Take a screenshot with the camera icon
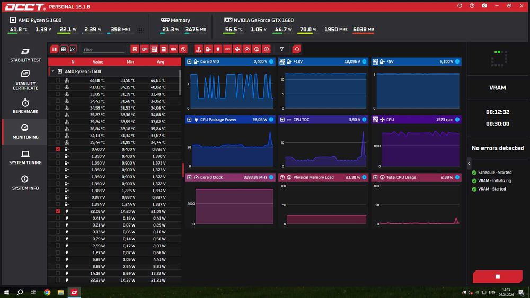Image resolution: width=530 pixels, height=298 pixels. [484, 6]
